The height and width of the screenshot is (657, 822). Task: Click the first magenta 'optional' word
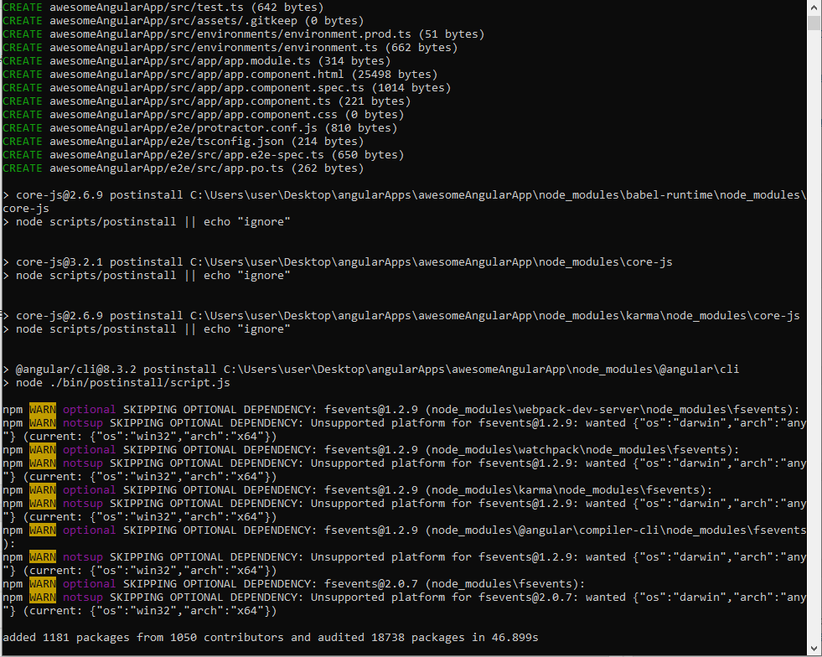(89, 410)
